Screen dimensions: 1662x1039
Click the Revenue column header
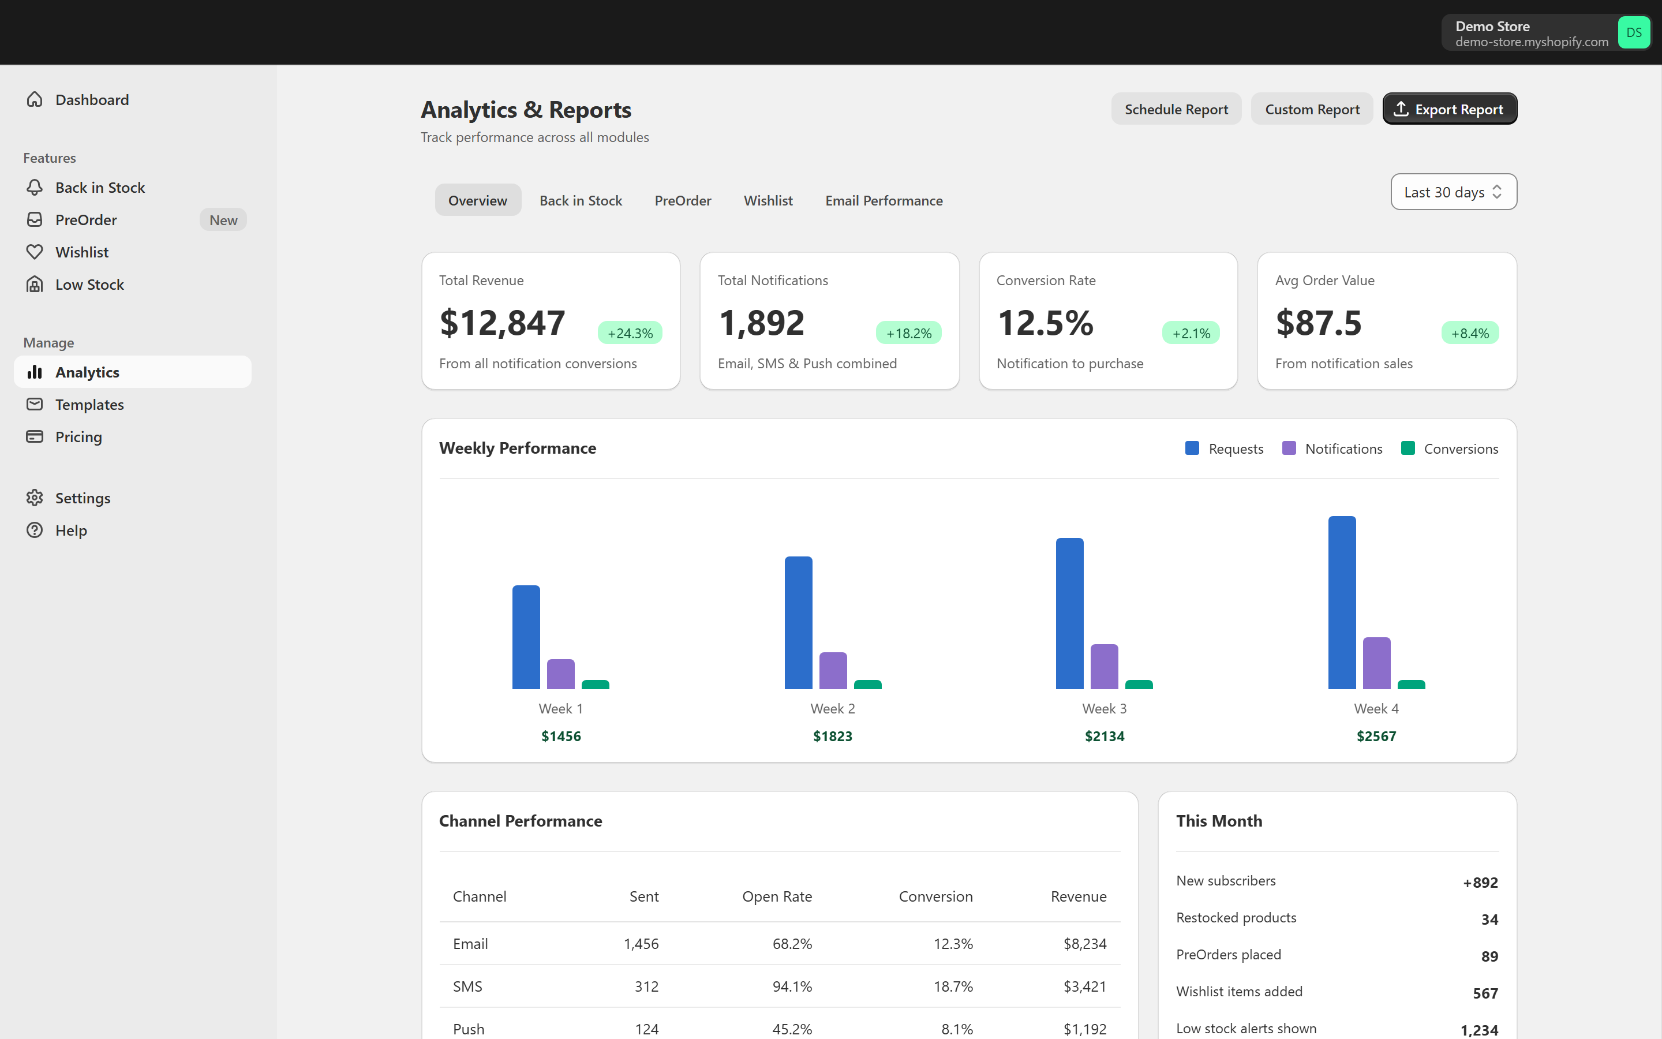[x=1078, y=896]
